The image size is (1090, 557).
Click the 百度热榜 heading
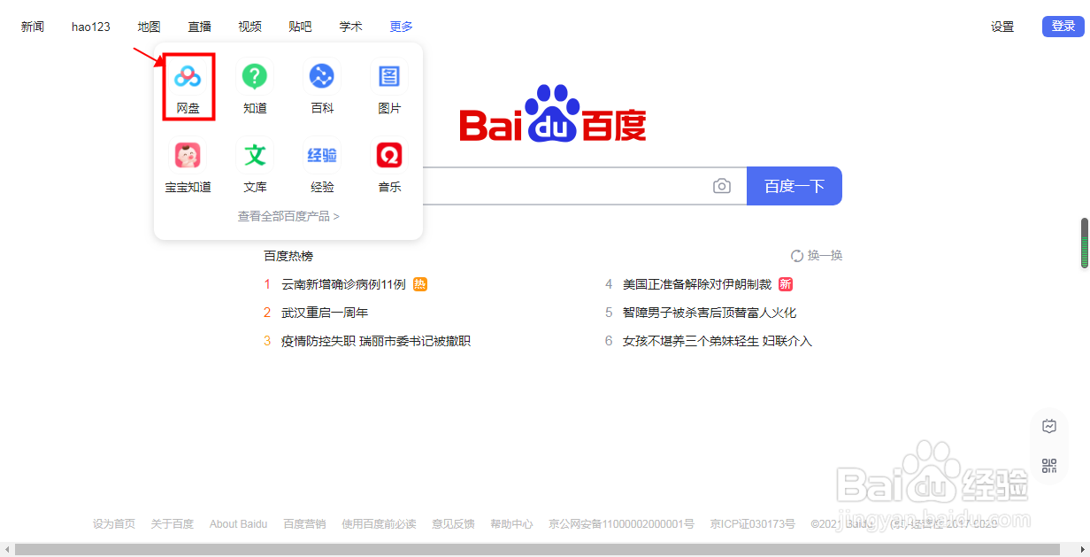[x=288, y=256]
